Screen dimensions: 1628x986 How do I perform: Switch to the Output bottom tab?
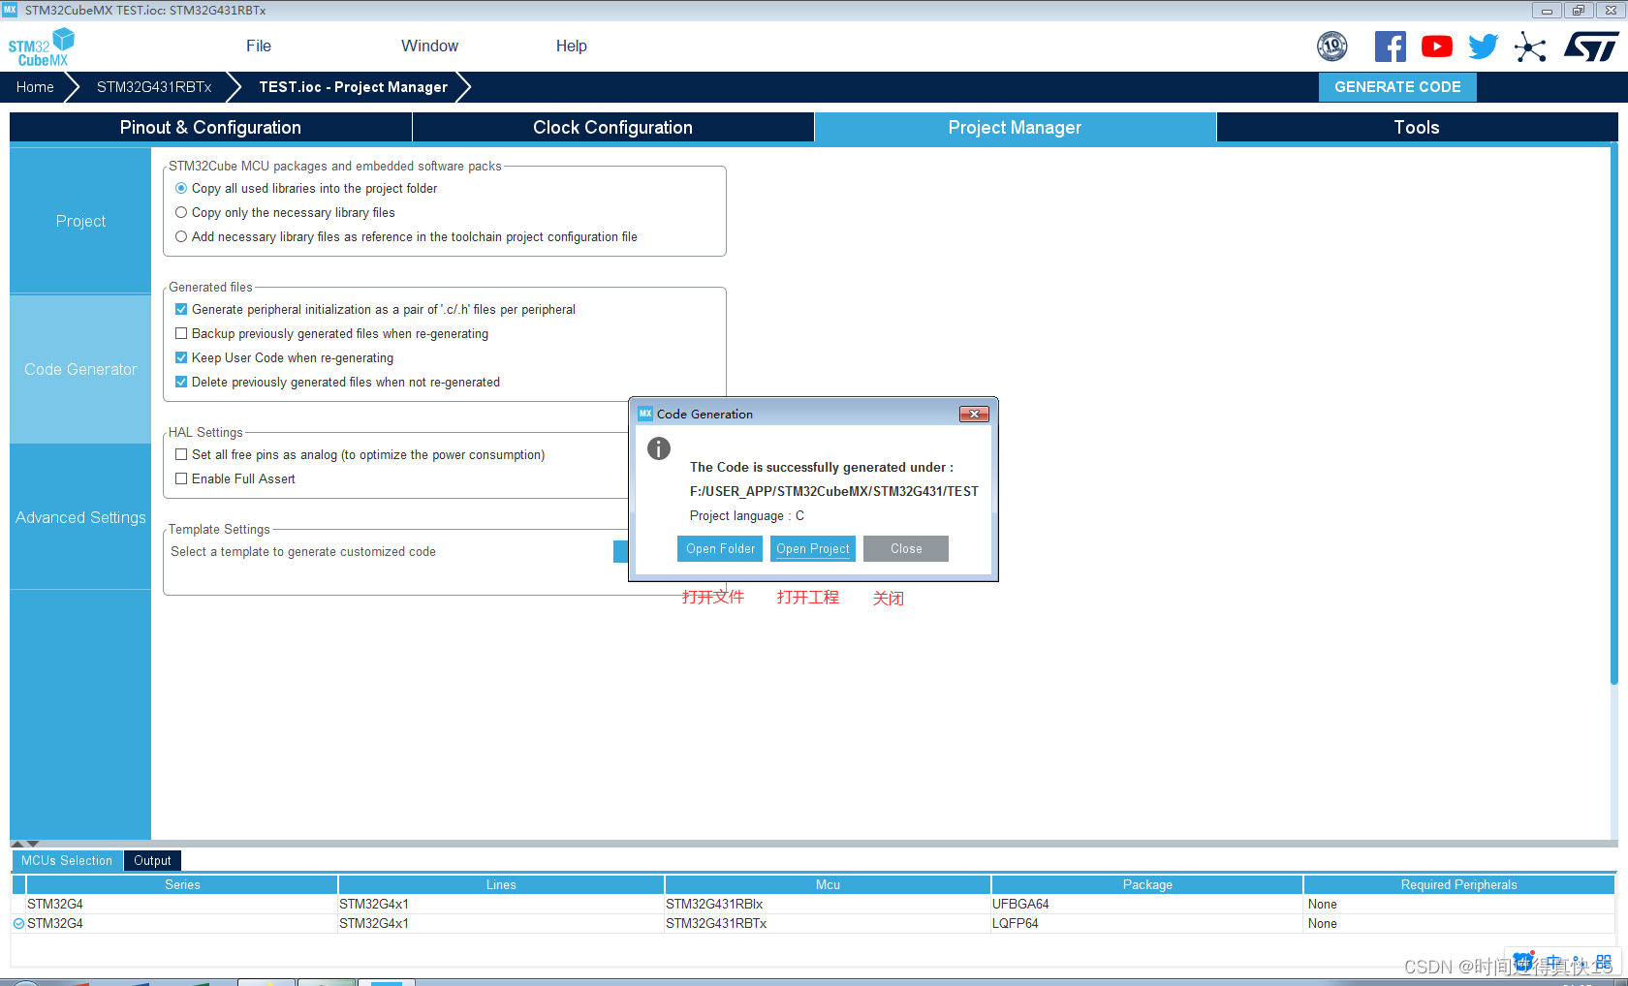point(152,861)
